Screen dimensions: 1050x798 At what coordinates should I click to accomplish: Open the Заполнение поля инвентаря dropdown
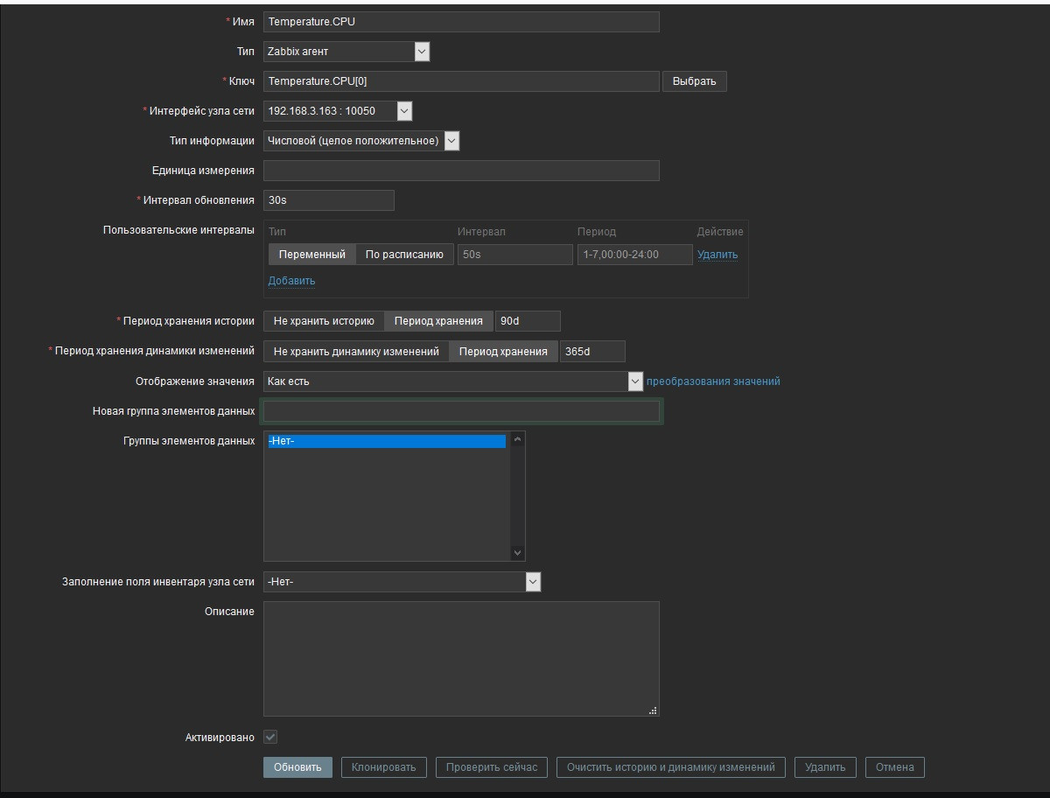(402, 582)
